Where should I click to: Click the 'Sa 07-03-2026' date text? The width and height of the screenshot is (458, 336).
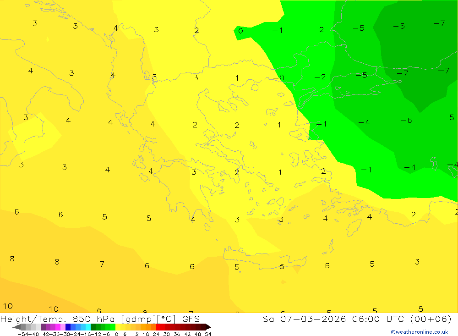[x=304, y=319]
